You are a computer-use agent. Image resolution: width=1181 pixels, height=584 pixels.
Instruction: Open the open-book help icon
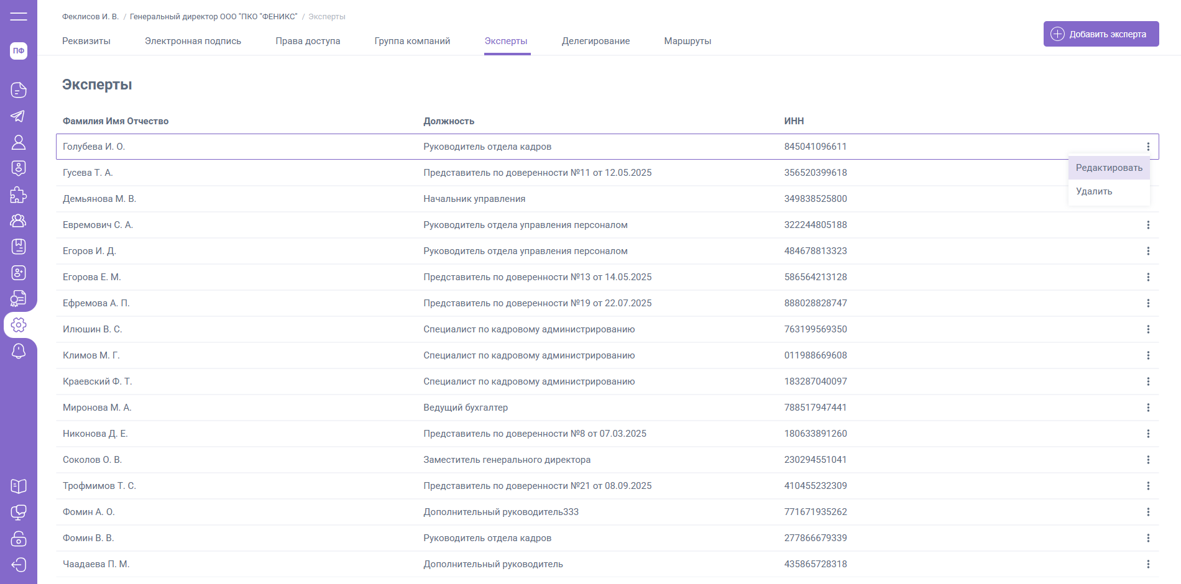(x=19, y=486)
